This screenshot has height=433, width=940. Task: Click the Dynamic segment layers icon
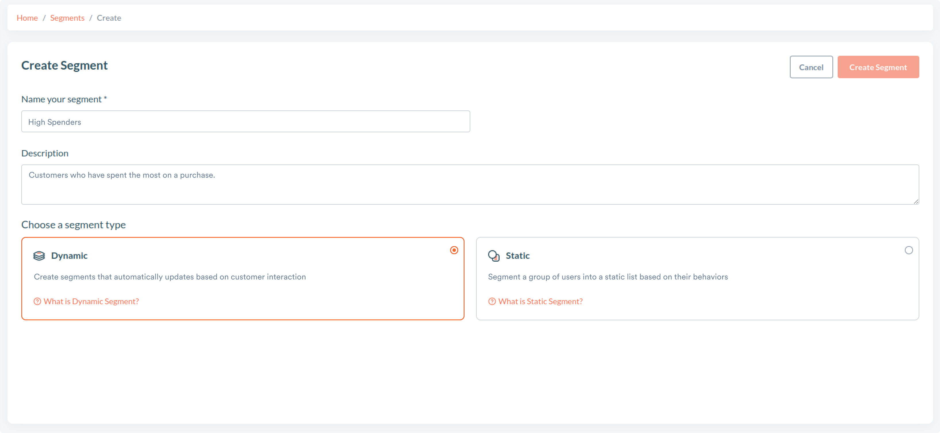(39, 256)
